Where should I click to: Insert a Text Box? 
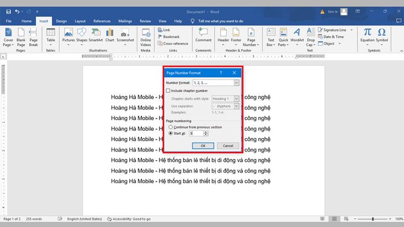tap(271, 37)
